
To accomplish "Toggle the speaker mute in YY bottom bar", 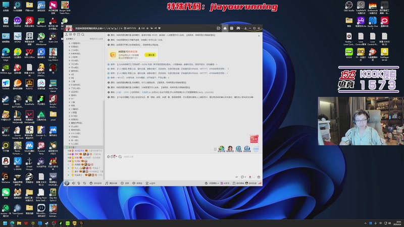I will click(74, 183).
